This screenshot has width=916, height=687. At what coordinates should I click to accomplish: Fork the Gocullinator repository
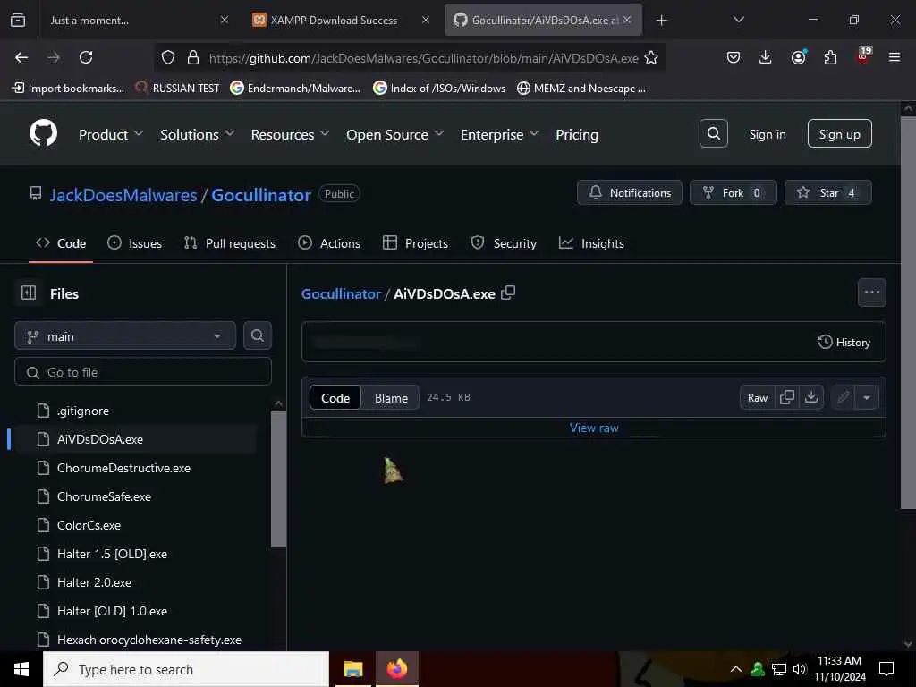734,192
